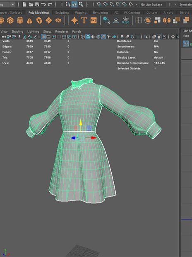Image resolution: width=192 pixels, height=257 pixels.
Task: Select the Polygon Cone shelf icon
Action: [29, 20]
